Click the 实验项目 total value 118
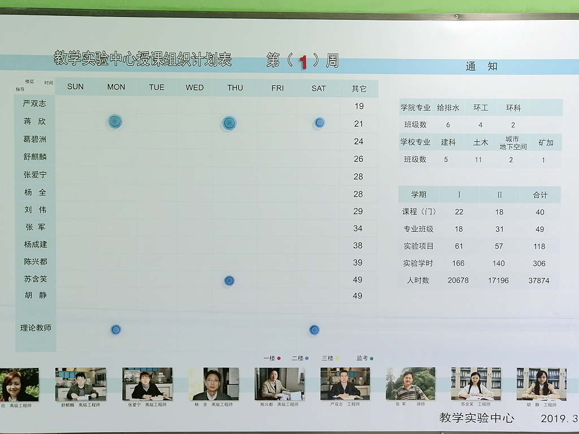579x434 pixels. tap(539, 246)
